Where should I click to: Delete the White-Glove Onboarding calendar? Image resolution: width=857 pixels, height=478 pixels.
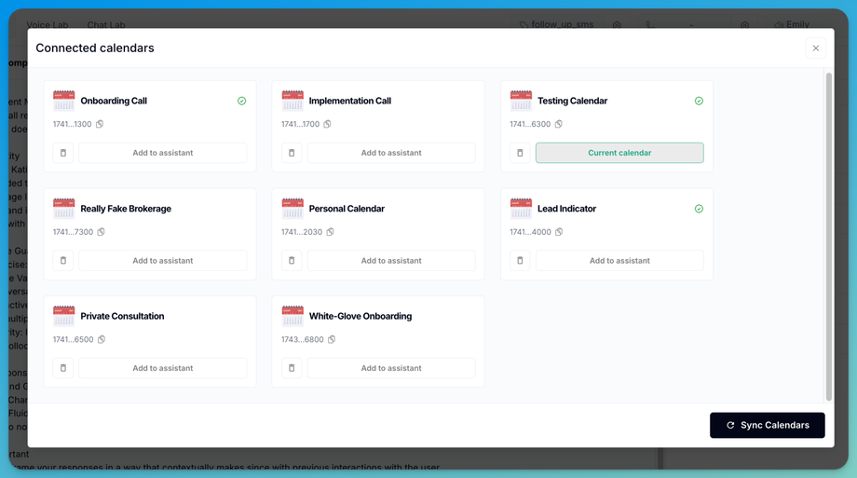click(292, 368)
